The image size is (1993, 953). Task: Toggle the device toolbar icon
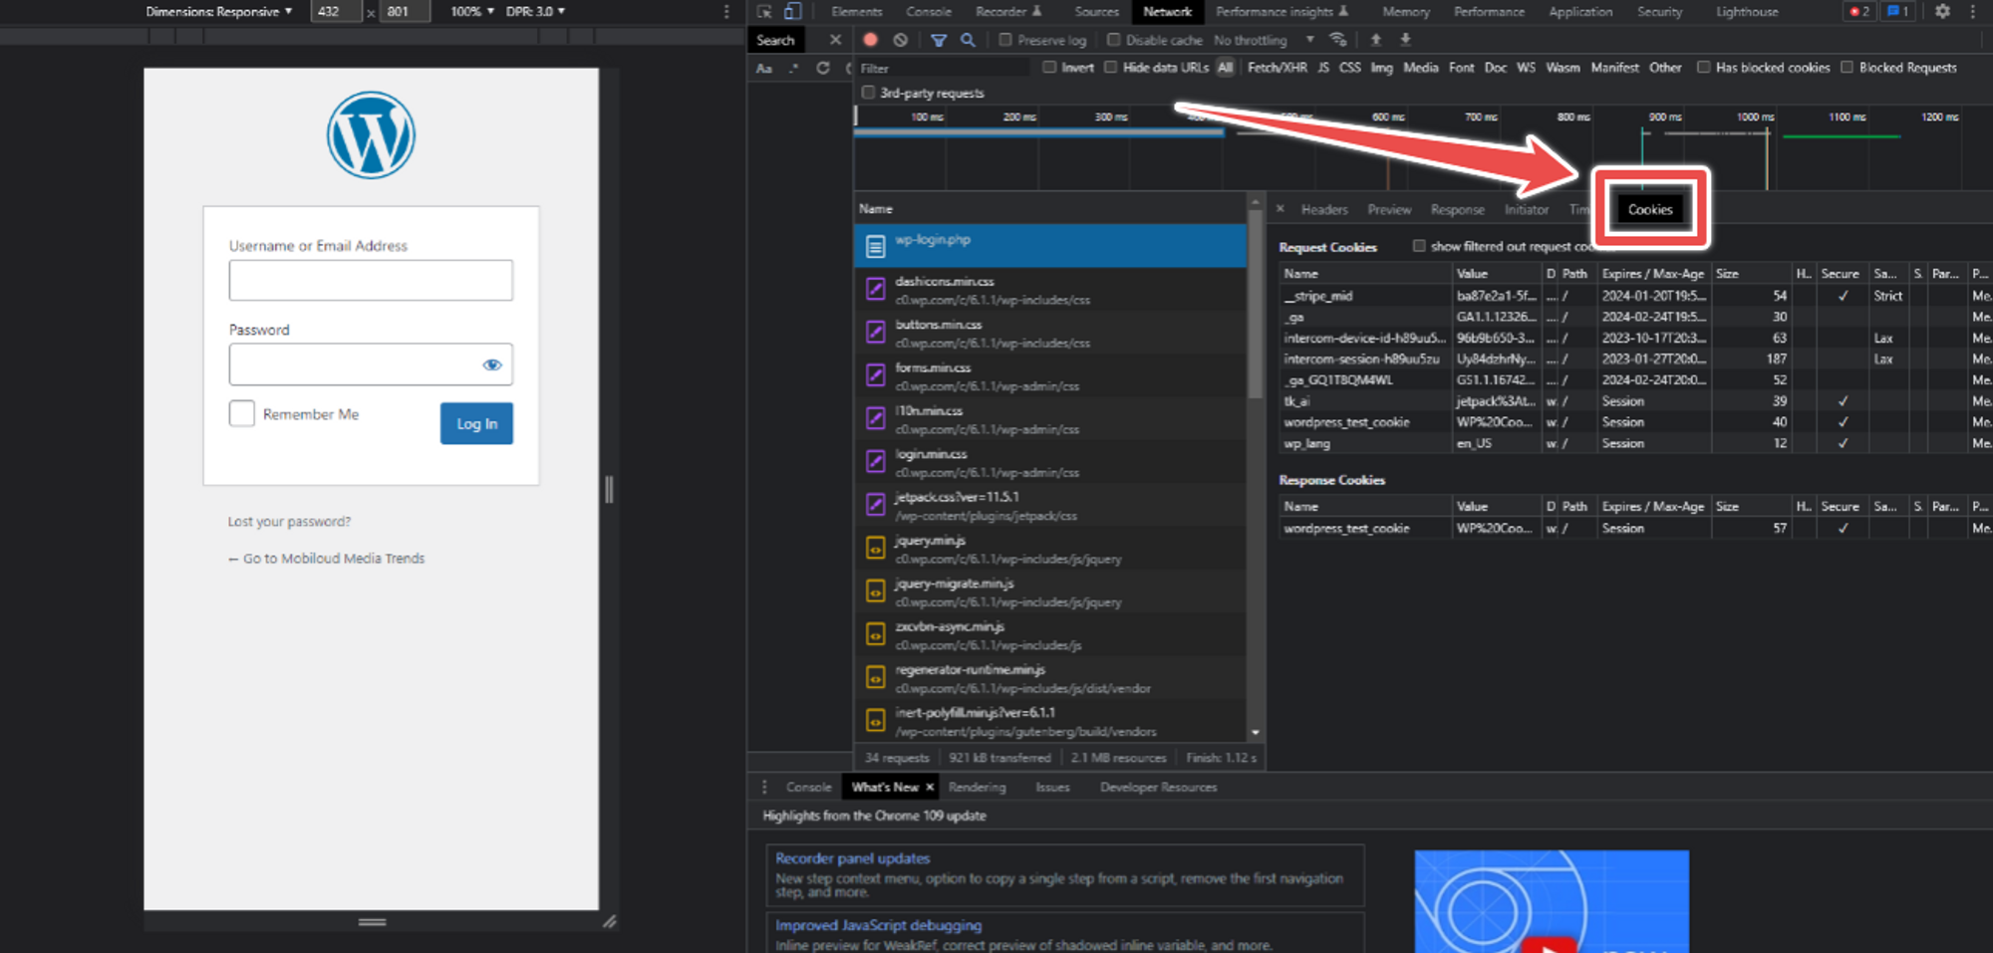click(792, 12)
